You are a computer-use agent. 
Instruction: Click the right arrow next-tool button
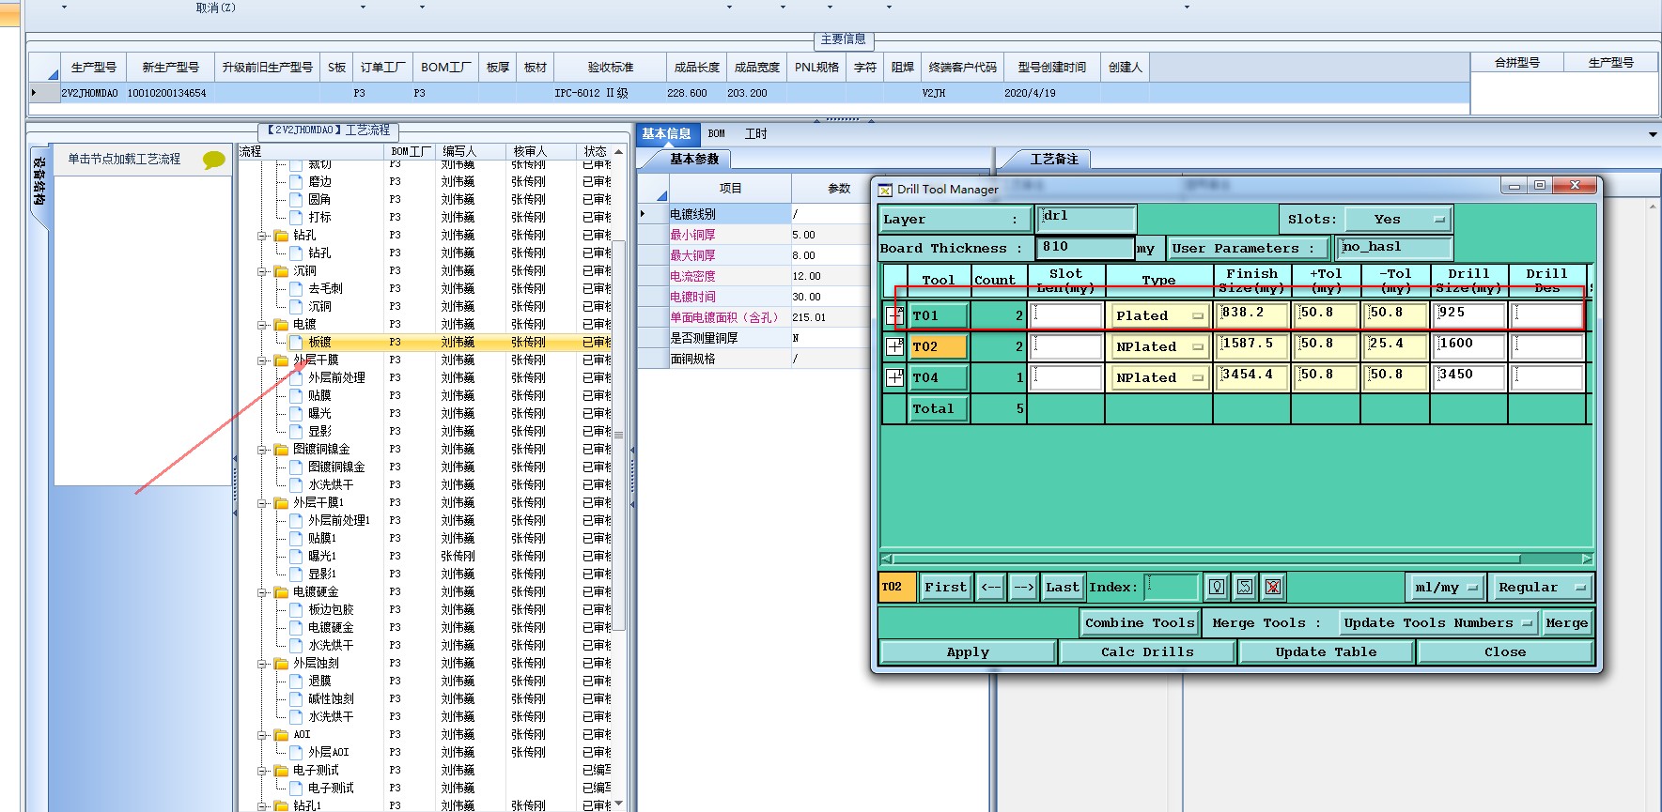point(1023,588)
